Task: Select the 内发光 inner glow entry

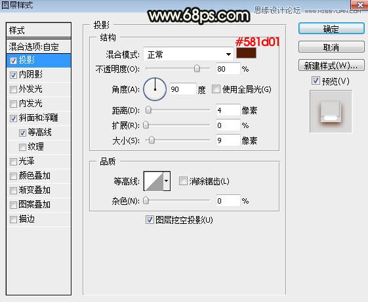Action: [39, 104]
